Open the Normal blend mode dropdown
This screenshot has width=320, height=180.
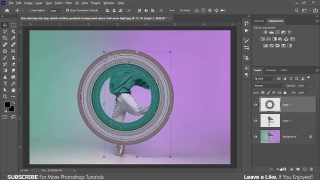point(268,85)
